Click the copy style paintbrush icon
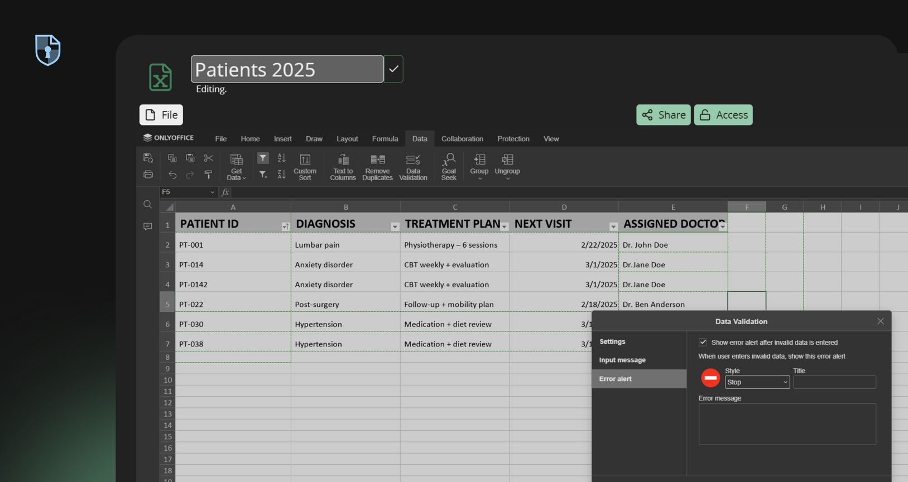 pyautogui.click(x=208, y=175)
